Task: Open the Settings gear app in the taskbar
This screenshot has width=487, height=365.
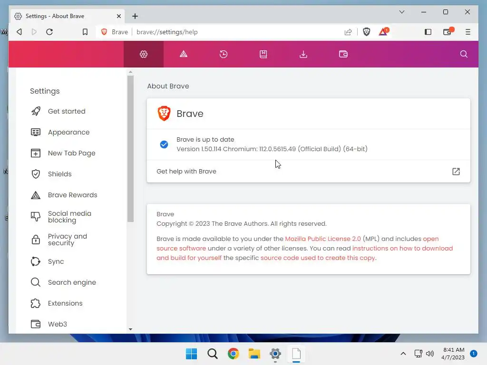Action: pyautogui.click(x=275, y=354)
